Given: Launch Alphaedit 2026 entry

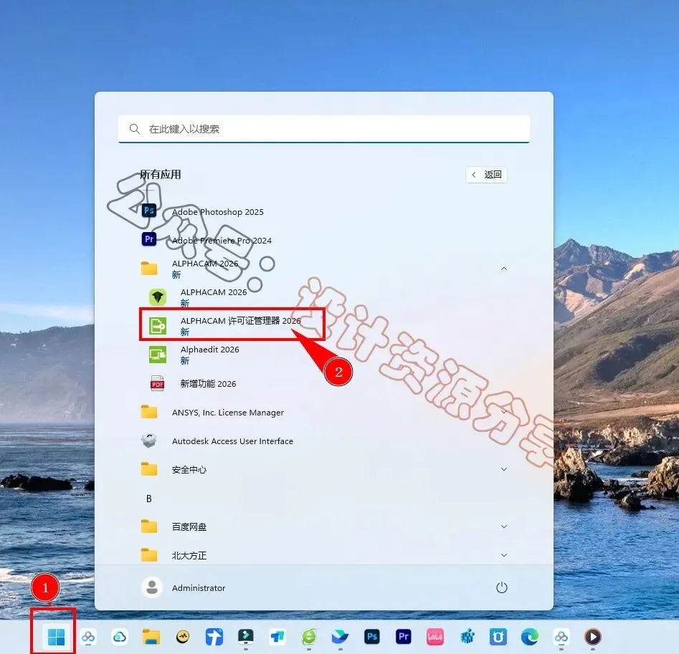Looking at the screenshot, I should click(209, 350).
